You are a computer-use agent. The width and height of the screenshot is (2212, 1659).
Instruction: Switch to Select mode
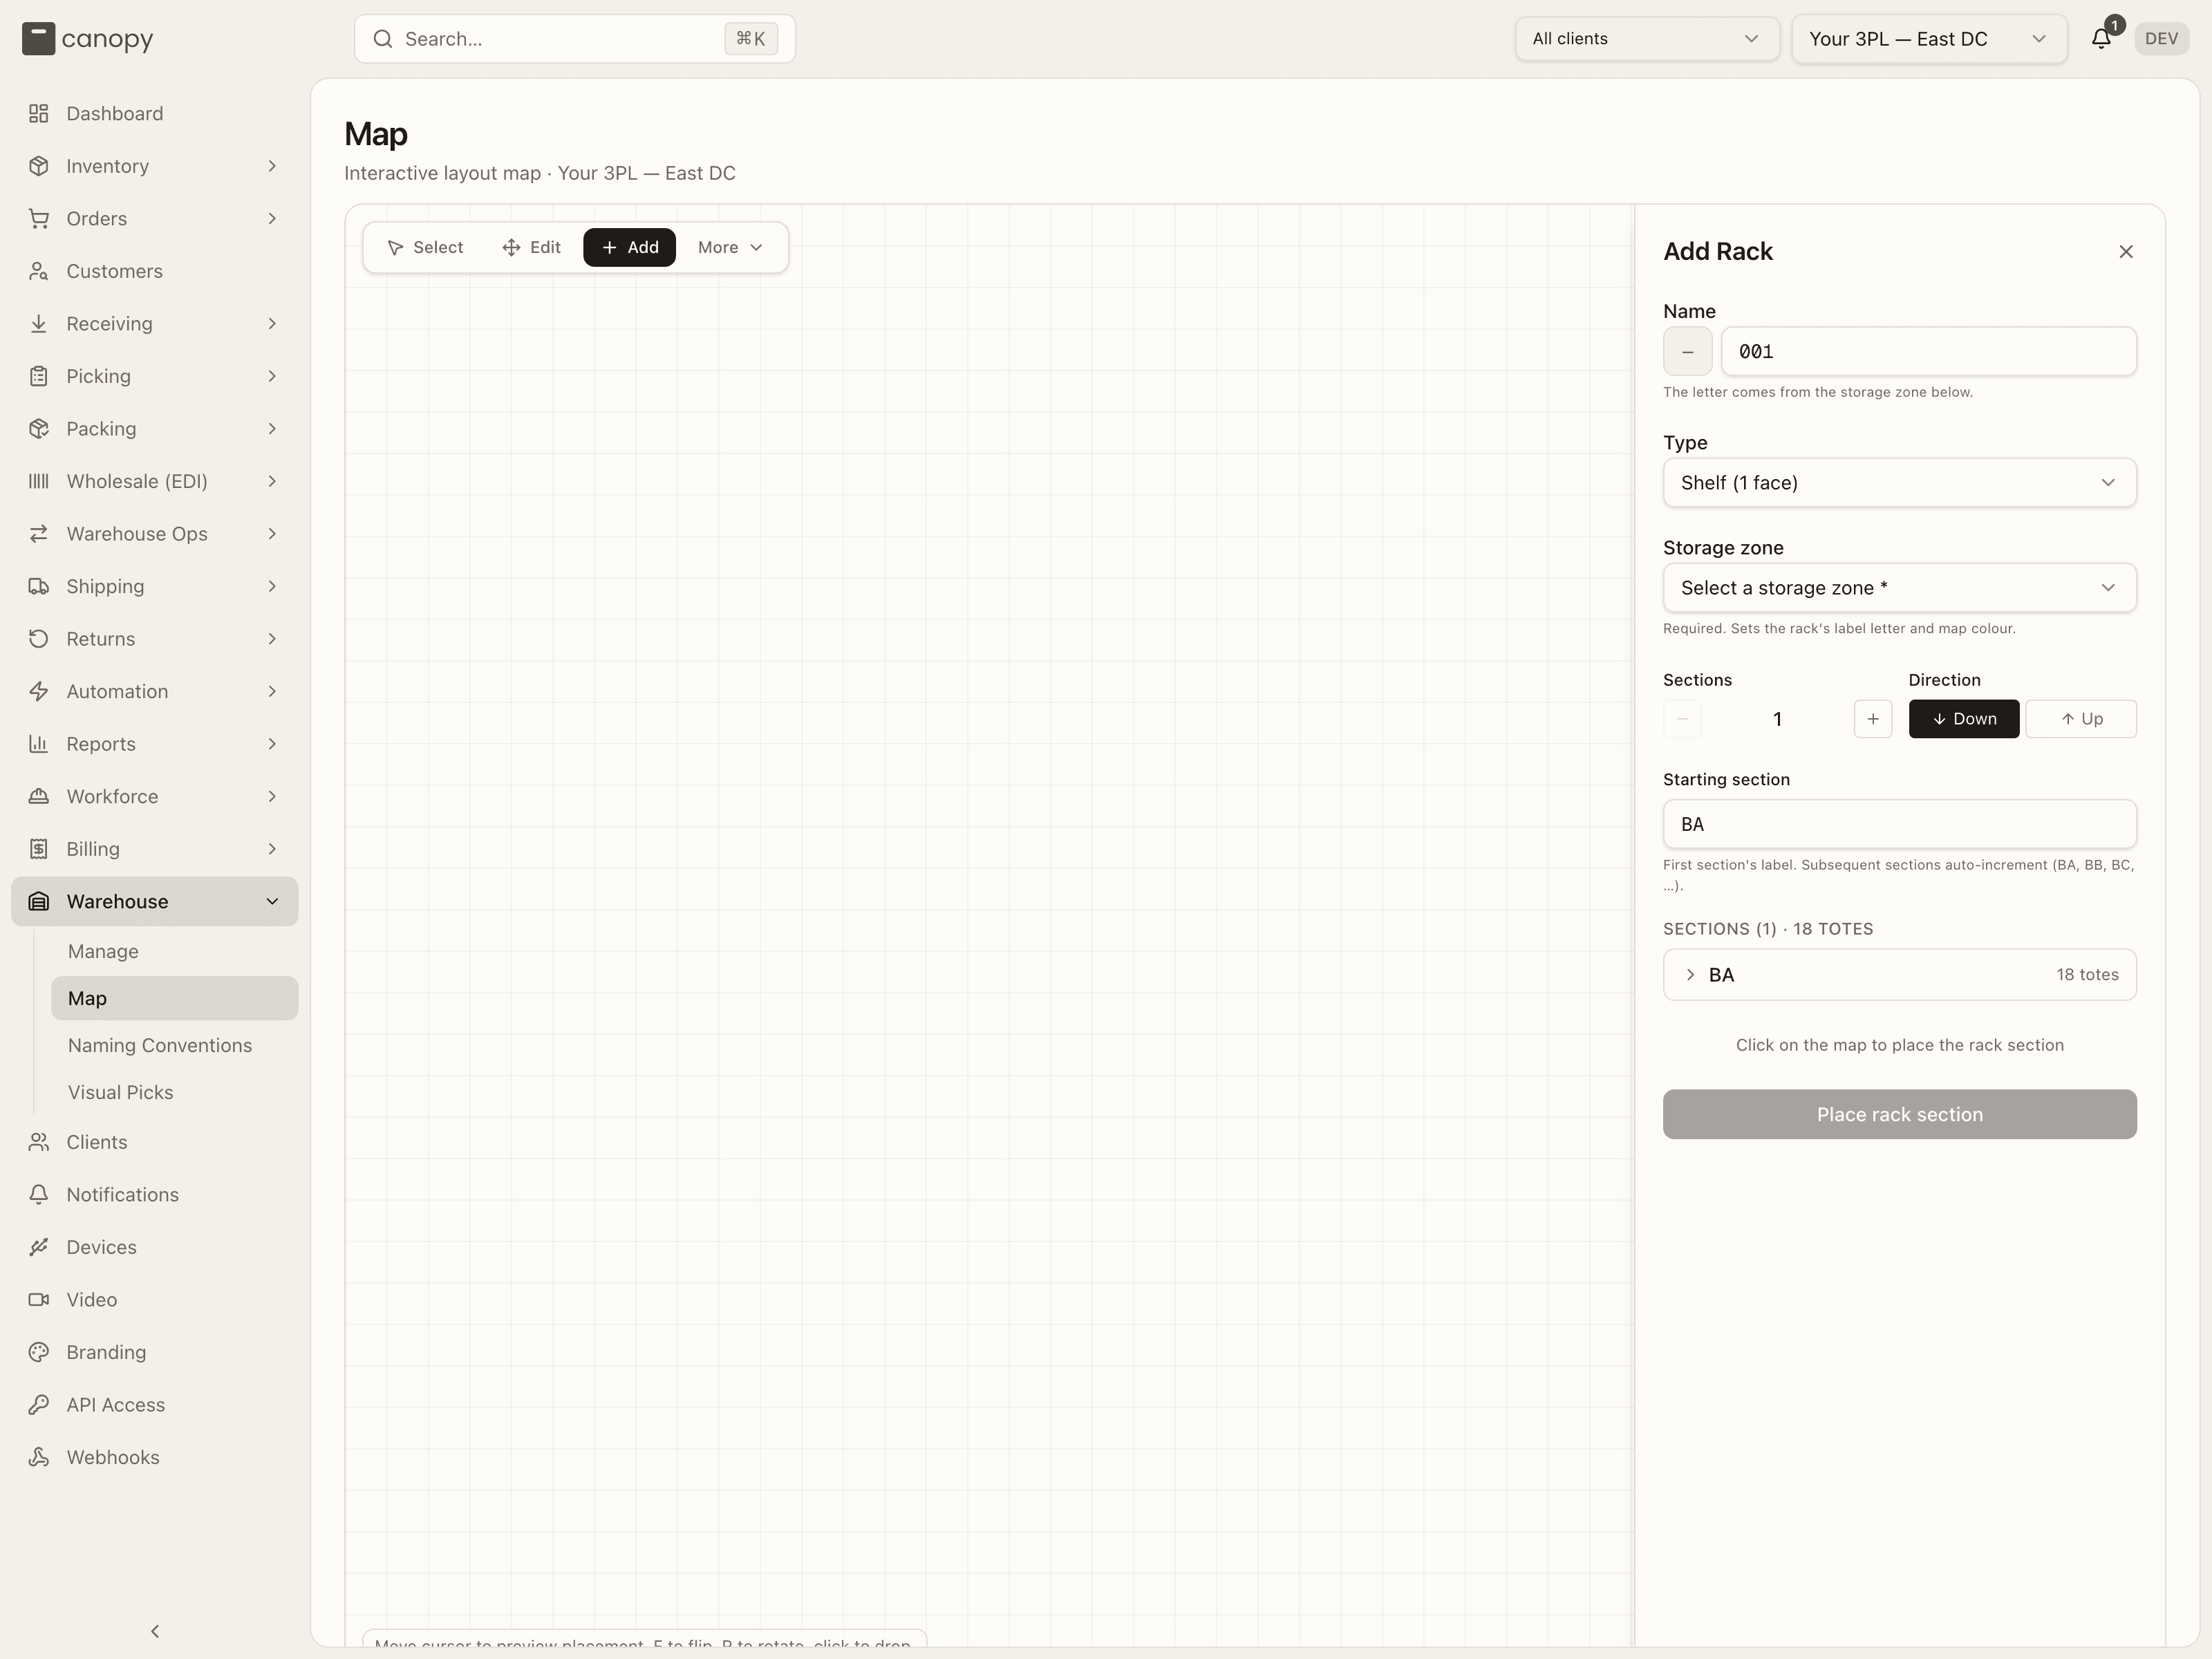tap(425, 247)
